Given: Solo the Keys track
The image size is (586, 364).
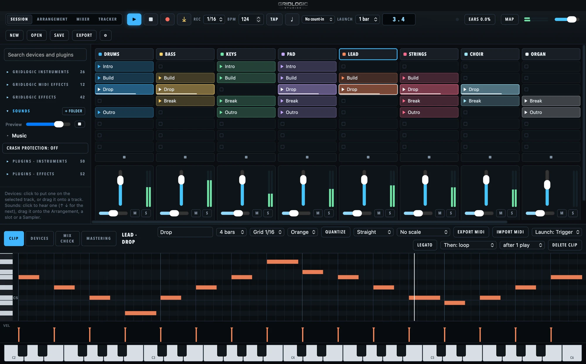Looking at the screenshot, I should 268,213.
